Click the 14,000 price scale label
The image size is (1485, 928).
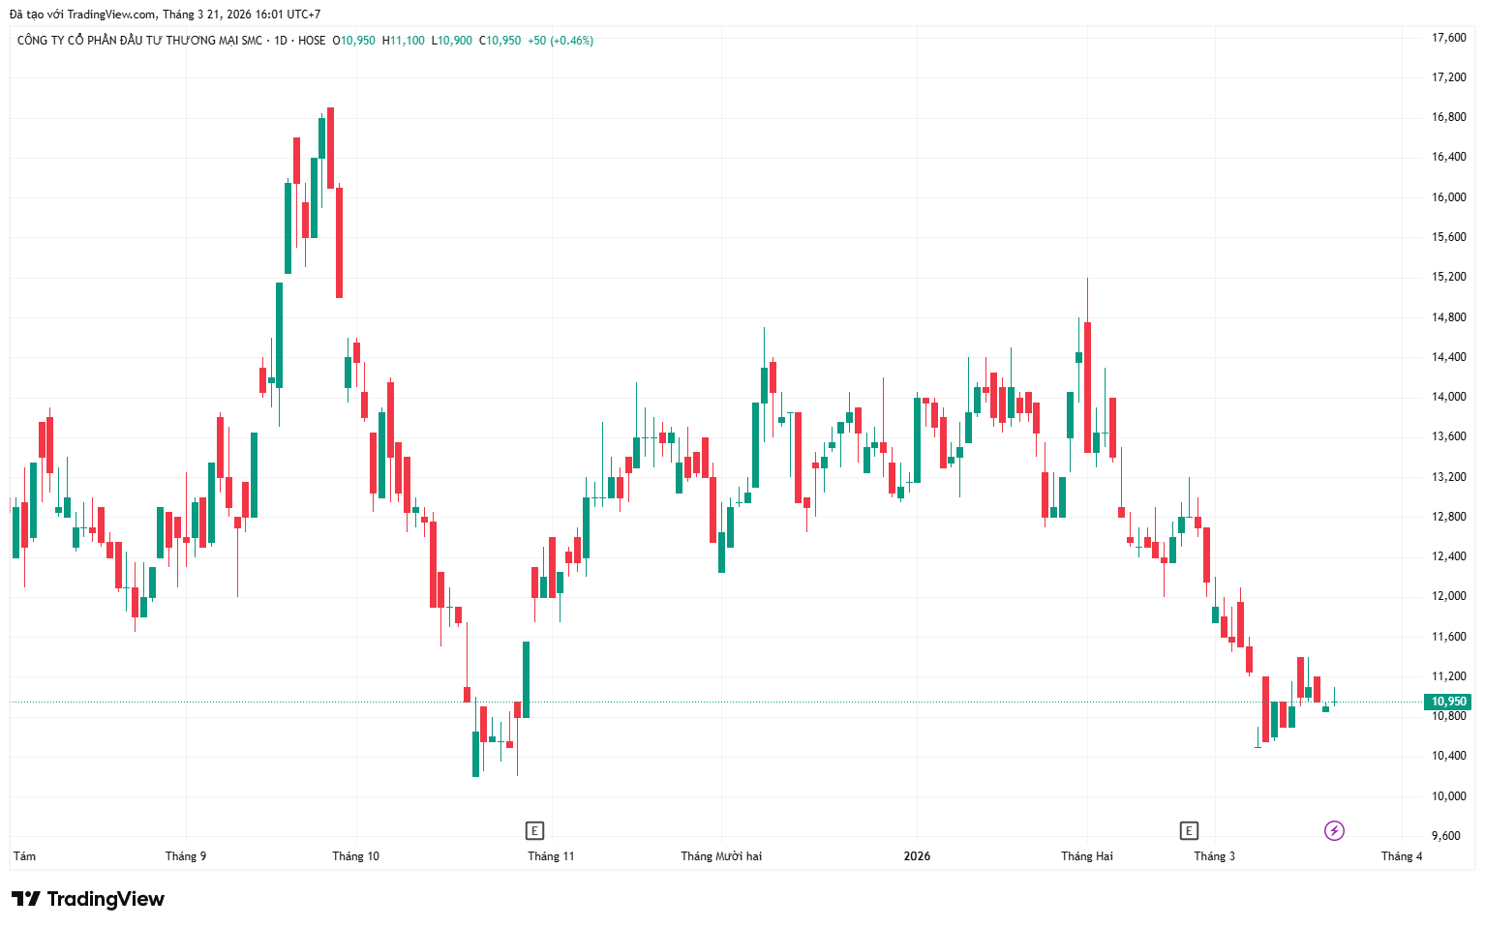[x=1448, y=397]
